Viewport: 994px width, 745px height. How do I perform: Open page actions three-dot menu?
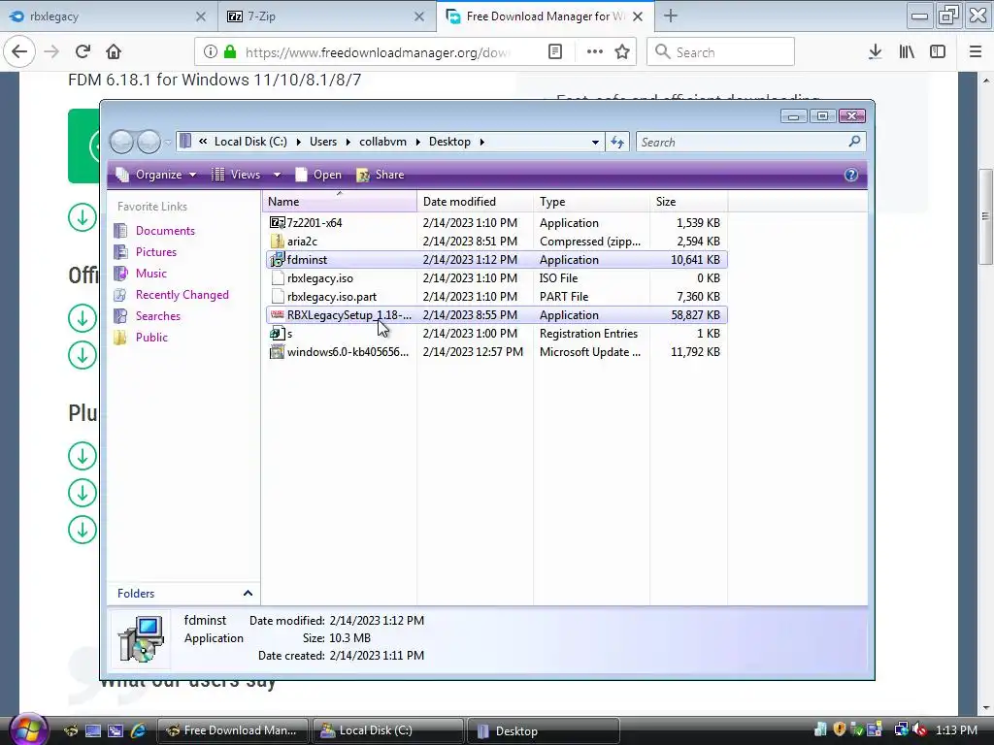click(595, 52)
